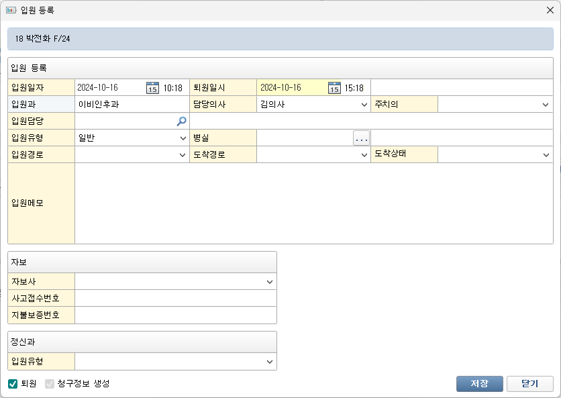Toggle the 청구정보 생성 checkbox
Image resolution: width=561 pixels, height=398 pixels.
click(50, 384)
